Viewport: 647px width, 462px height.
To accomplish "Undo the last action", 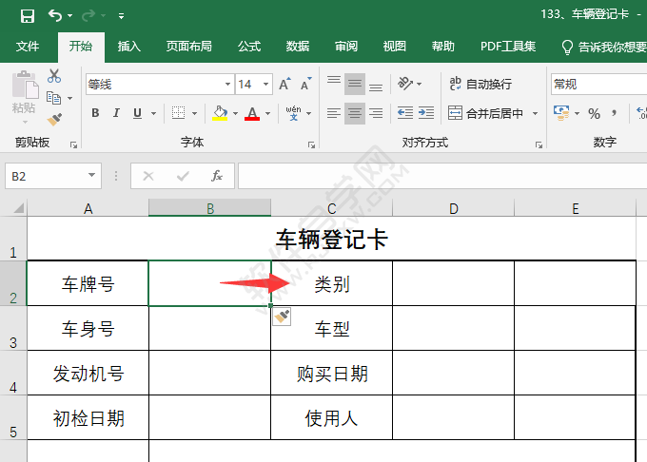I will (55, 16).
